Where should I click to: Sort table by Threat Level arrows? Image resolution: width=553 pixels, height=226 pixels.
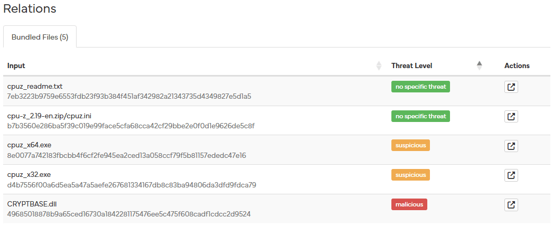(x=479, y=65)
